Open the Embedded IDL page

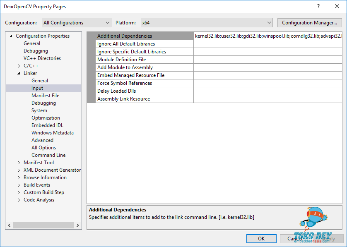47,125
